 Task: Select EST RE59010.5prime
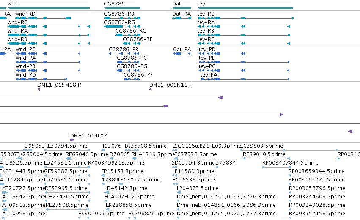point(264,154)
